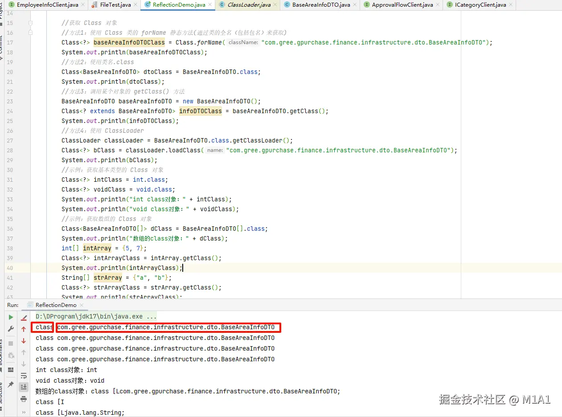Click the '数组的class对象' output line
Image resolution: width=562 pixels, height=417 pixels.
pyautogui.click(x=188, y=391)
